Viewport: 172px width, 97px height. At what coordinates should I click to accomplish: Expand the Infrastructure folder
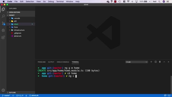[x=21, y=30]
